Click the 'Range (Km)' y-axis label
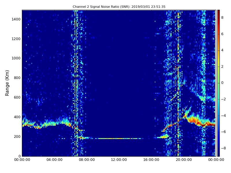Image resolution: width=231 pixels, height=173 pixels. (7, 83)
